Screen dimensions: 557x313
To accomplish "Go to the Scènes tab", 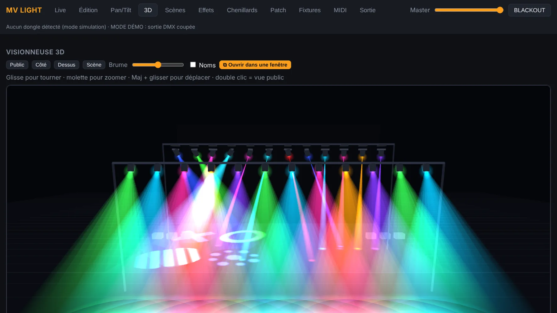I will [175, 10].
